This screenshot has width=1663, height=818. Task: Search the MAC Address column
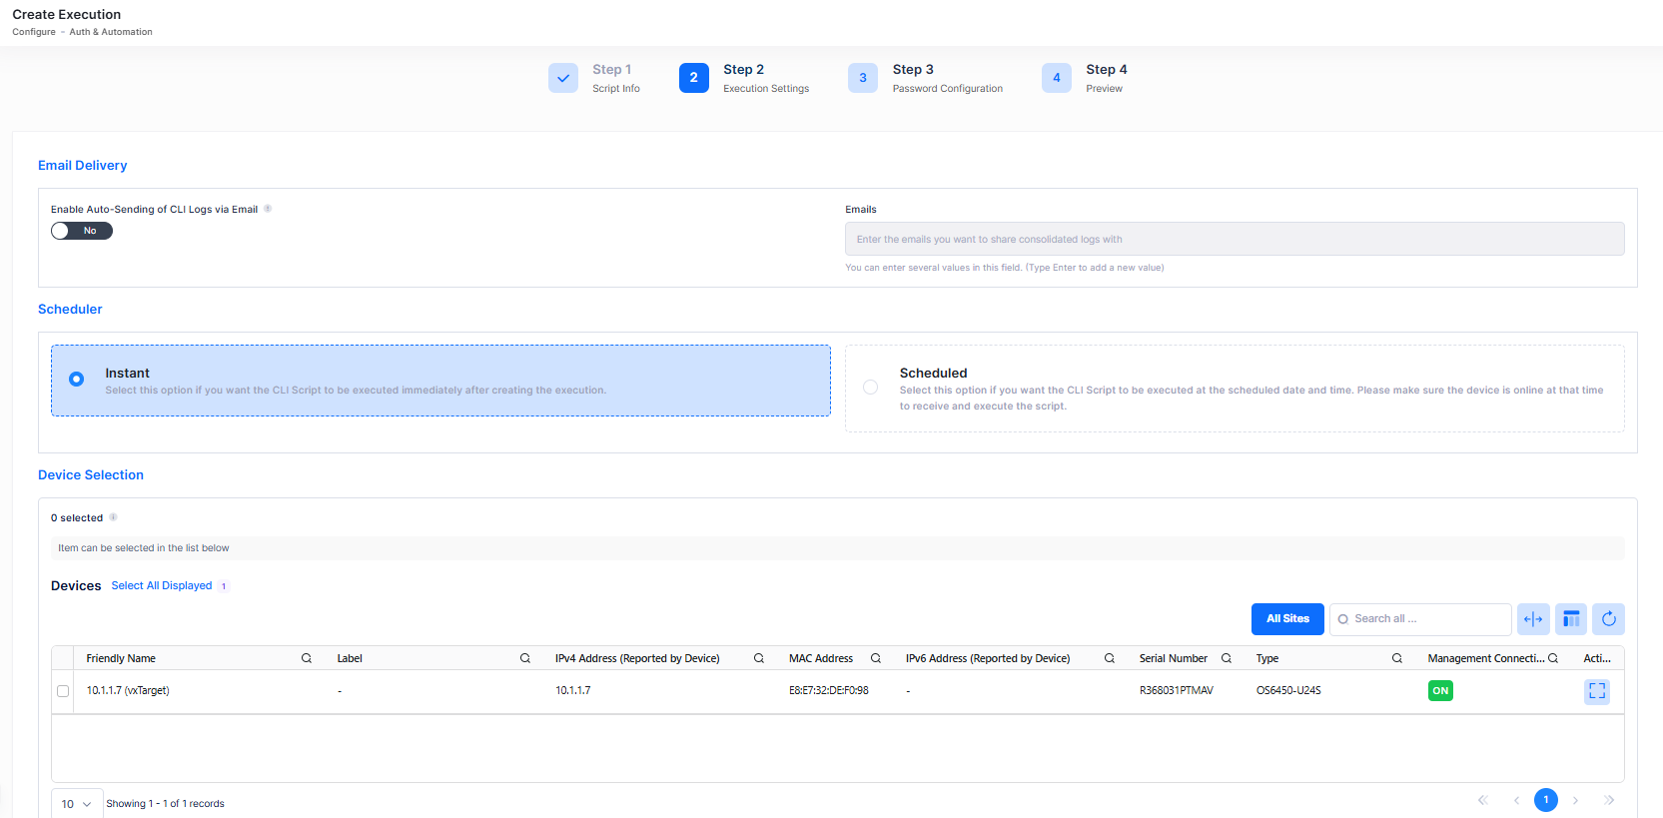point(876,658)
